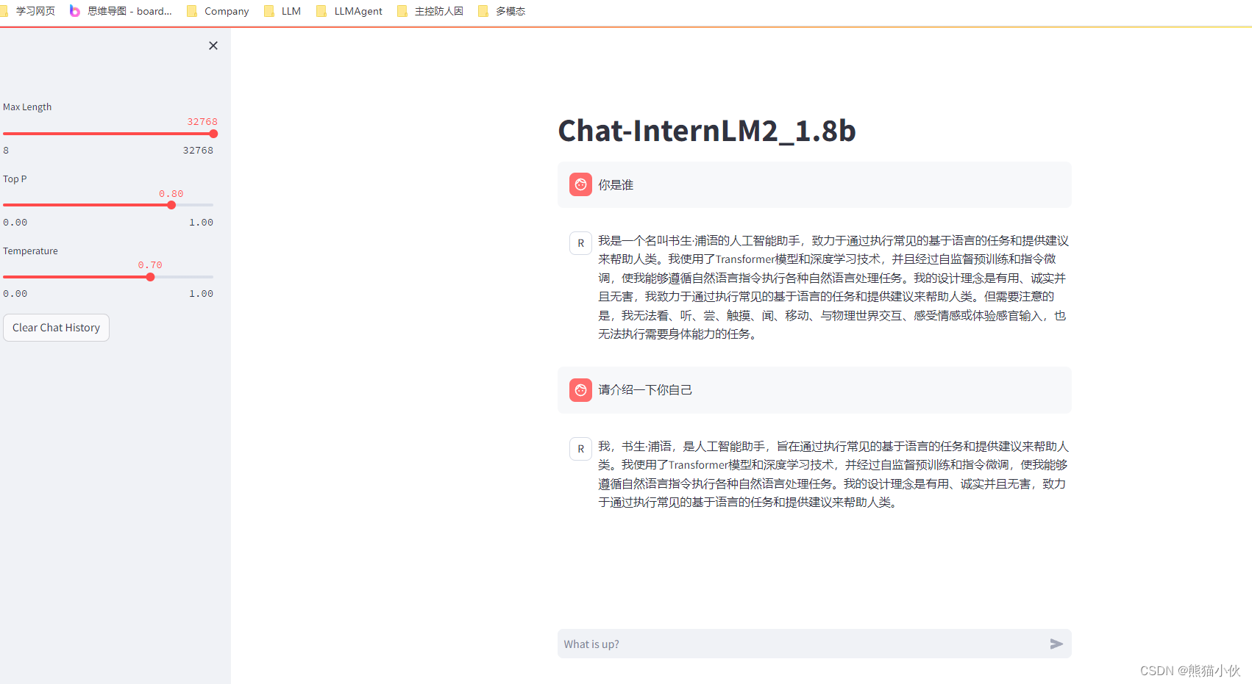Click the first assistant reply starting 我是一个名叫书生

point(833,287)
